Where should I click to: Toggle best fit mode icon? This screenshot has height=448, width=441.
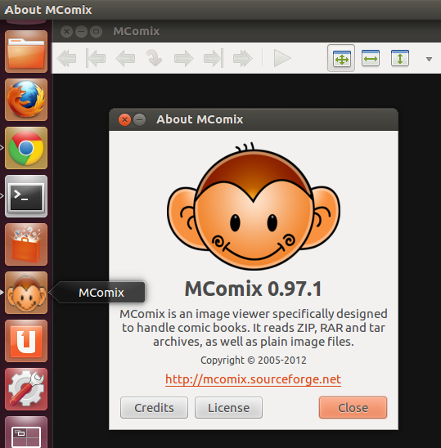tap(341, 58)
